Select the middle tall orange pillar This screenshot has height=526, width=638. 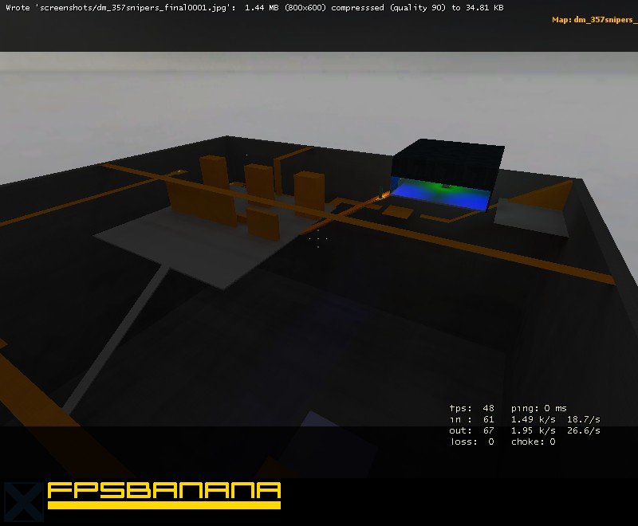coord(259,181)
